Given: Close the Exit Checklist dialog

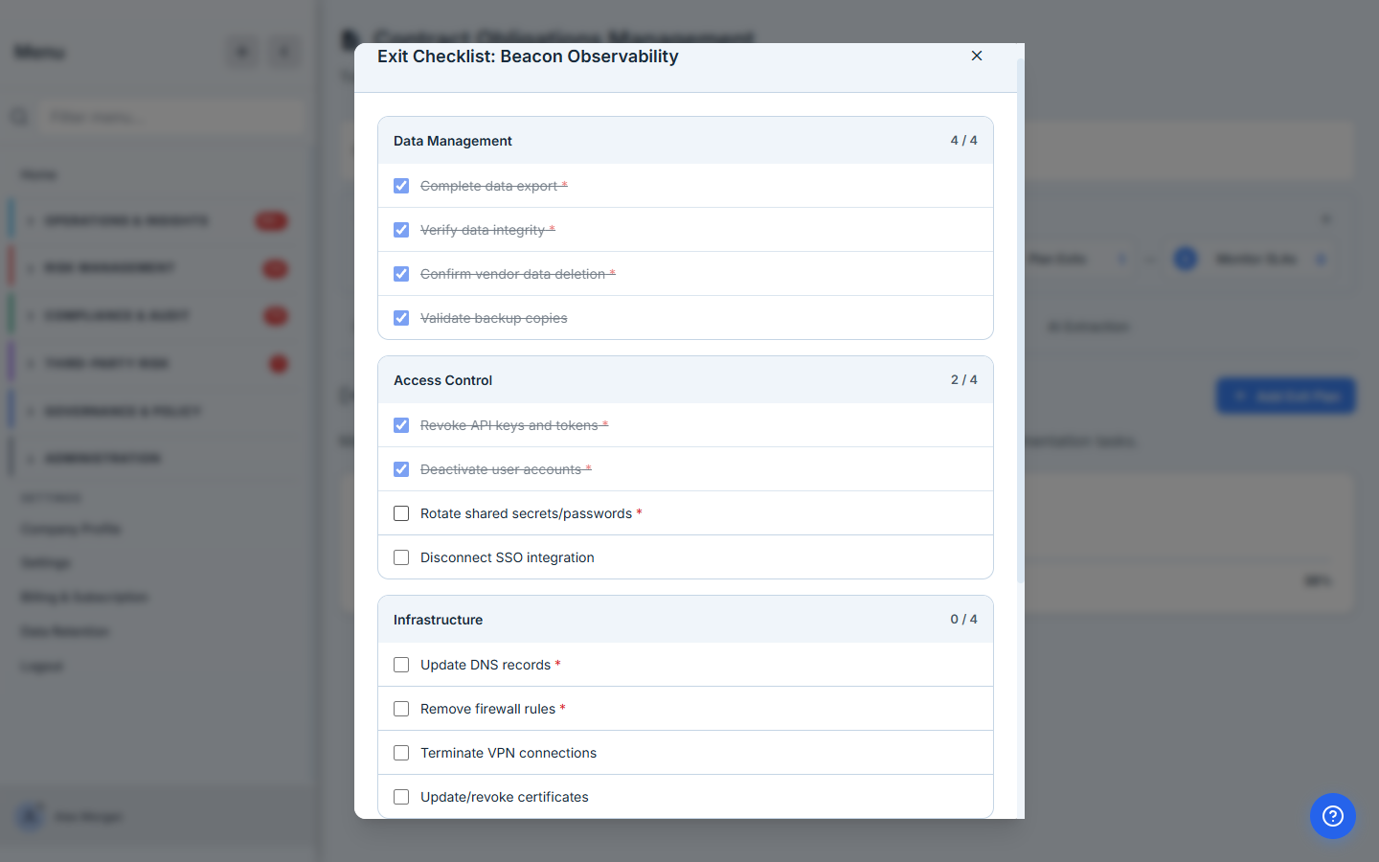Looking at the screenshot, I should pyautogui.click(x=977, y=56).
